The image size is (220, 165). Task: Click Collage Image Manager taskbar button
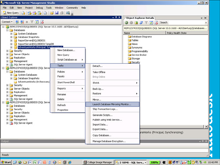click(x=98, y=162)
